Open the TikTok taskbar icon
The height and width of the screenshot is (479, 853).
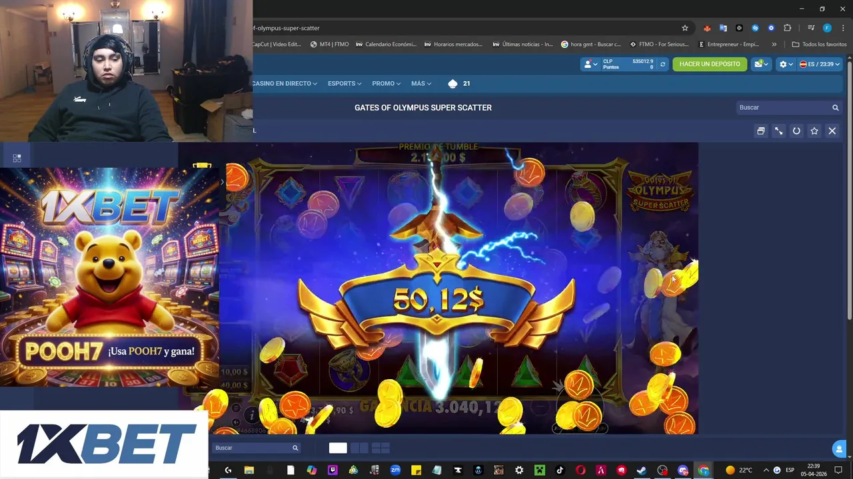point(560,470)
